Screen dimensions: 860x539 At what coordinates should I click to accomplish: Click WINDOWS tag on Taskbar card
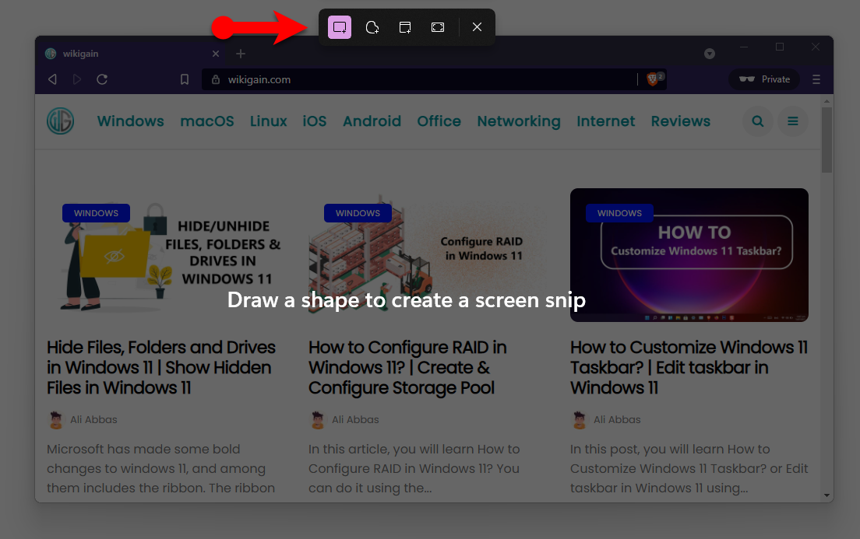pos(619,213)
